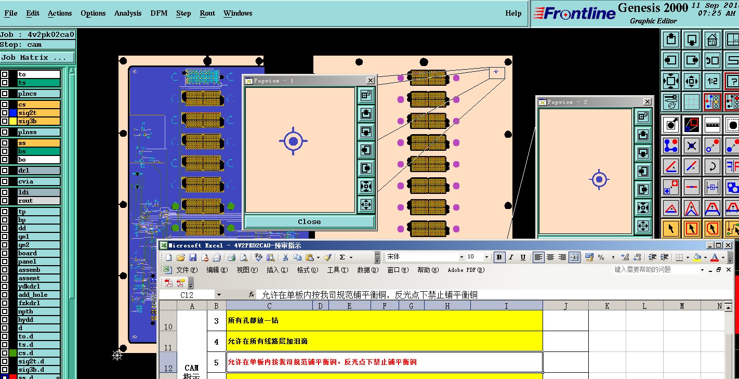This screenshot has width=739, height=379.
Task: Click the Close button in Popview 1
Action: 309,221
